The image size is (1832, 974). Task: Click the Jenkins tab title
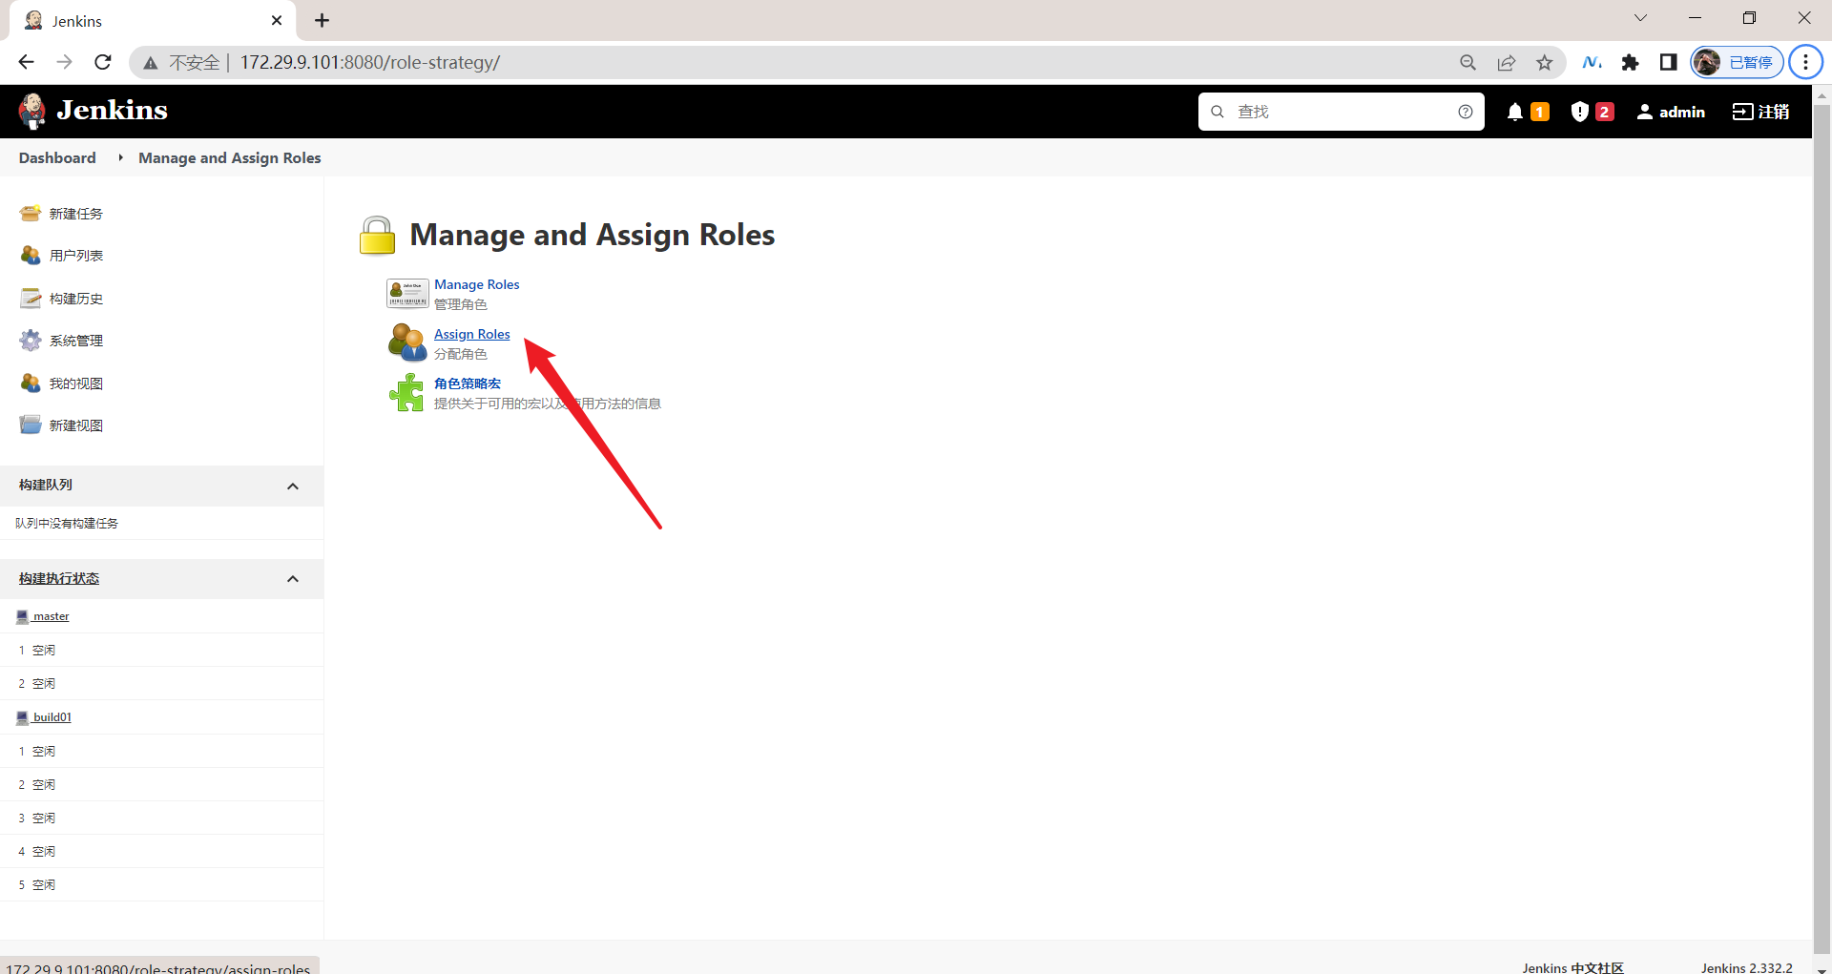pyautogui.click(x=77, y=21)
